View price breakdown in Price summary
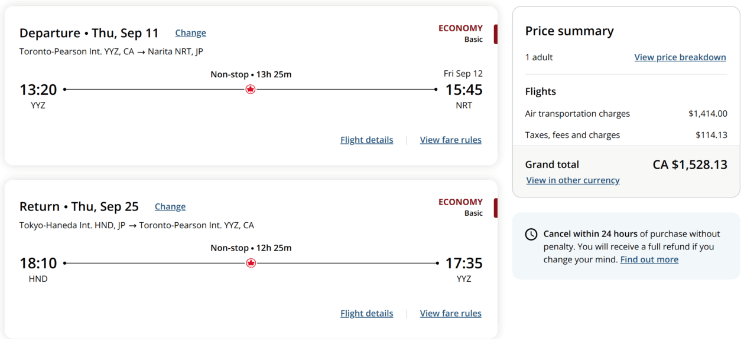The image size is (744, 339). [680, 57]
